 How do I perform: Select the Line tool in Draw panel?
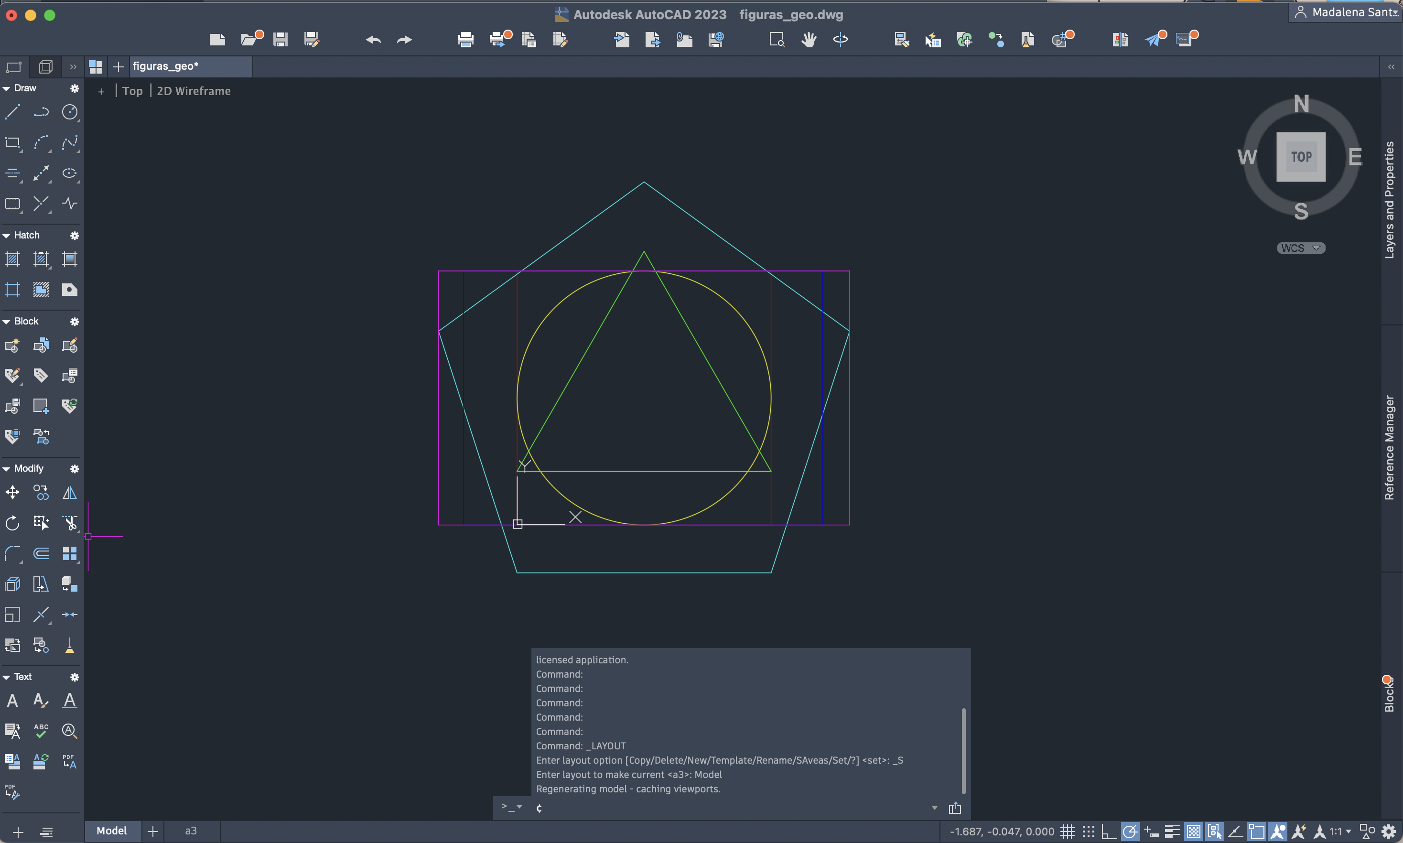12,112
